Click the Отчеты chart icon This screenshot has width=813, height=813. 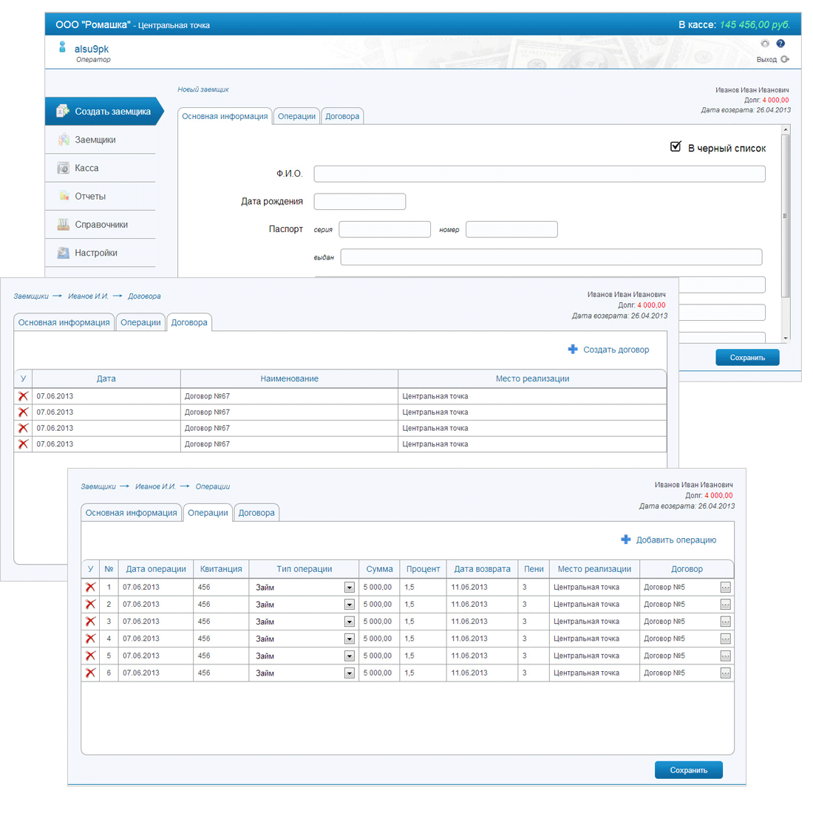64,196
